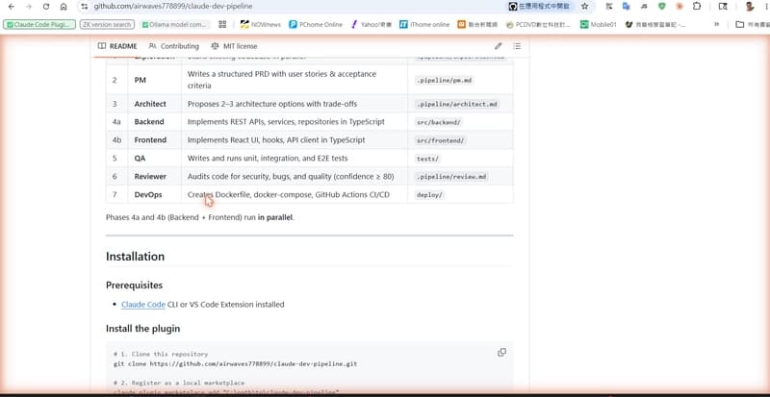Reload the page with the refresh icon
Screen dimensions: 770x397
point(45,7)
